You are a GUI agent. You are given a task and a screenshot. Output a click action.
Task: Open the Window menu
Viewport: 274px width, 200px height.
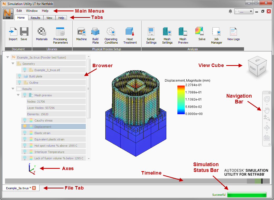[x=32, y=11]
